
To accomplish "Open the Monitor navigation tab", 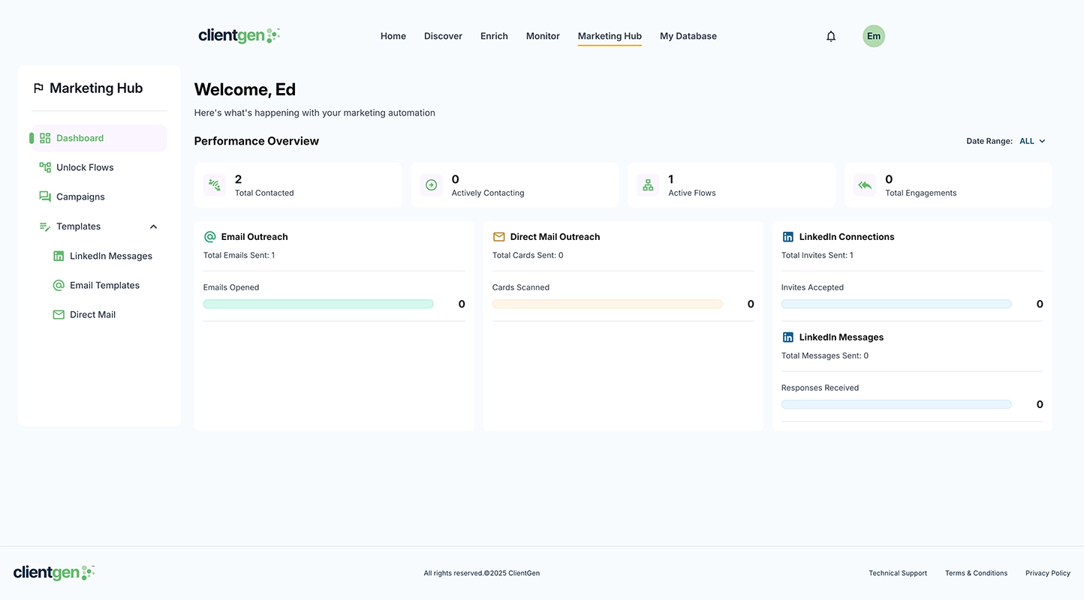I will coord(543,36).
